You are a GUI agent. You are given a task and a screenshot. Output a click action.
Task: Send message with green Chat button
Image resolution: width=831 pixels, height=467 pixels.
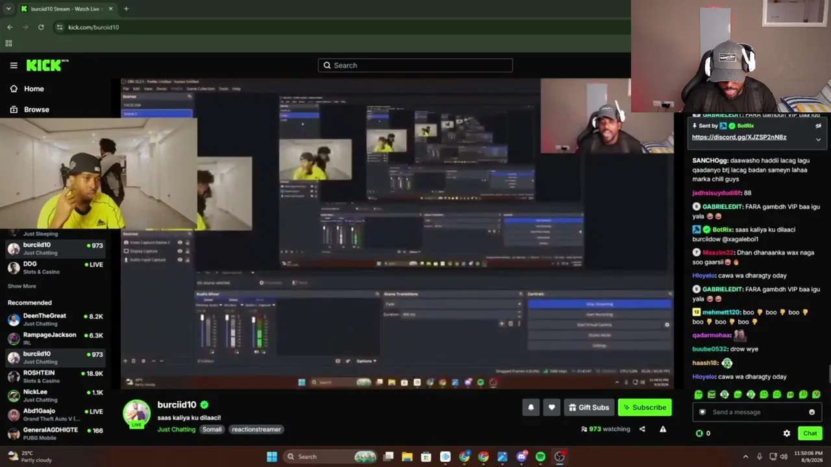(810, 433)
